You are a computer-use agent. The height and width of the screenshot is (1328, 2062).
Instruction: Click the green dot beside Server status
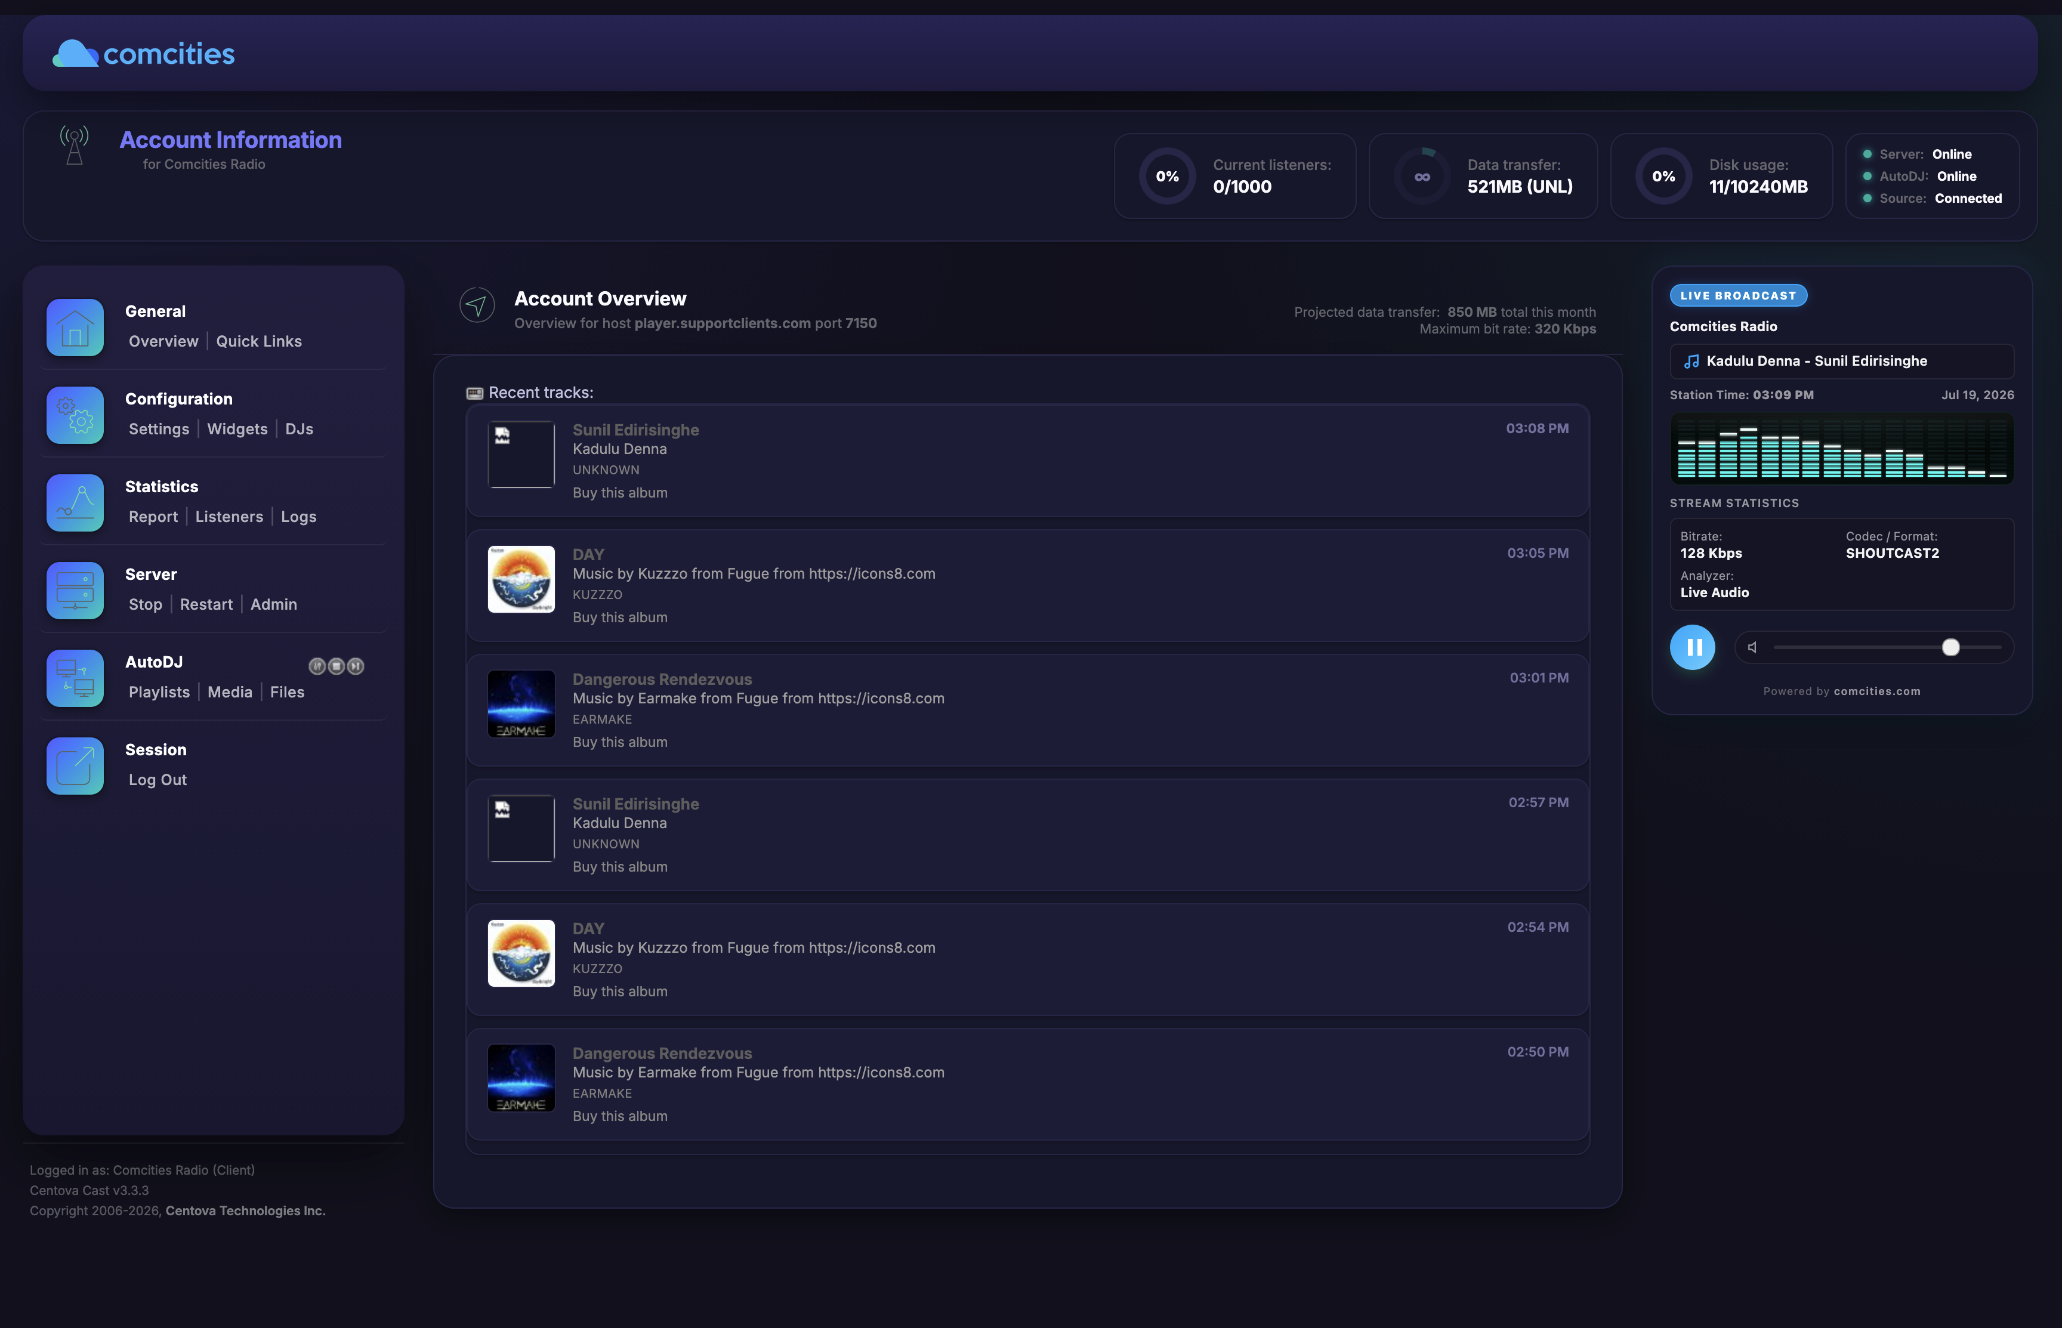pyautogui.click(x=1867, y=155)
